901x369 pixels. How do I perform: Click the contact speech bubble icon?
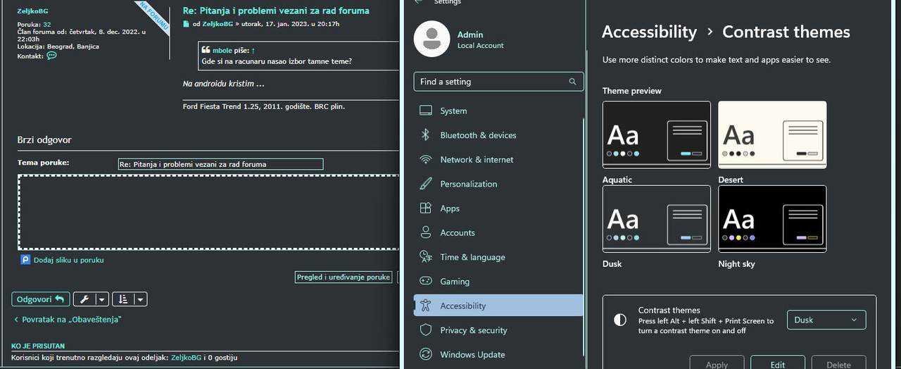(x=51, y=56)
